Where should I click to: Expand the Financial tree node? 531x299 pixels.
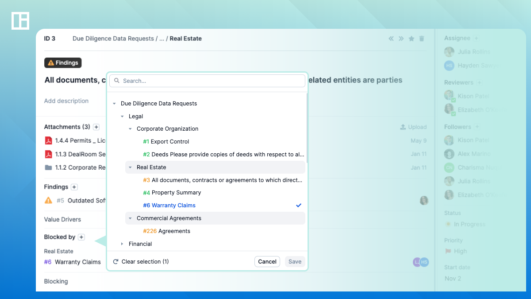coord(123,244)
